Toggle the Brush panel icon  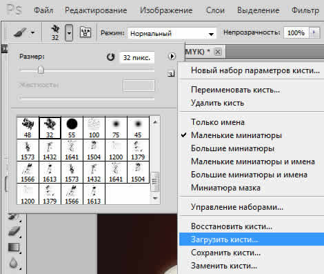[85, 32]
